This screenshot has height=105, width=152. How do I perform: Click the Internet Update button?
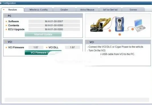pos(43,34)
